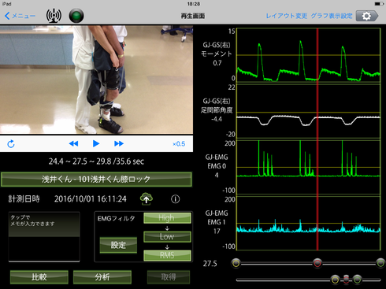Rewind the video playback
This screenshot has width=386, height=289.
point(73,143)
